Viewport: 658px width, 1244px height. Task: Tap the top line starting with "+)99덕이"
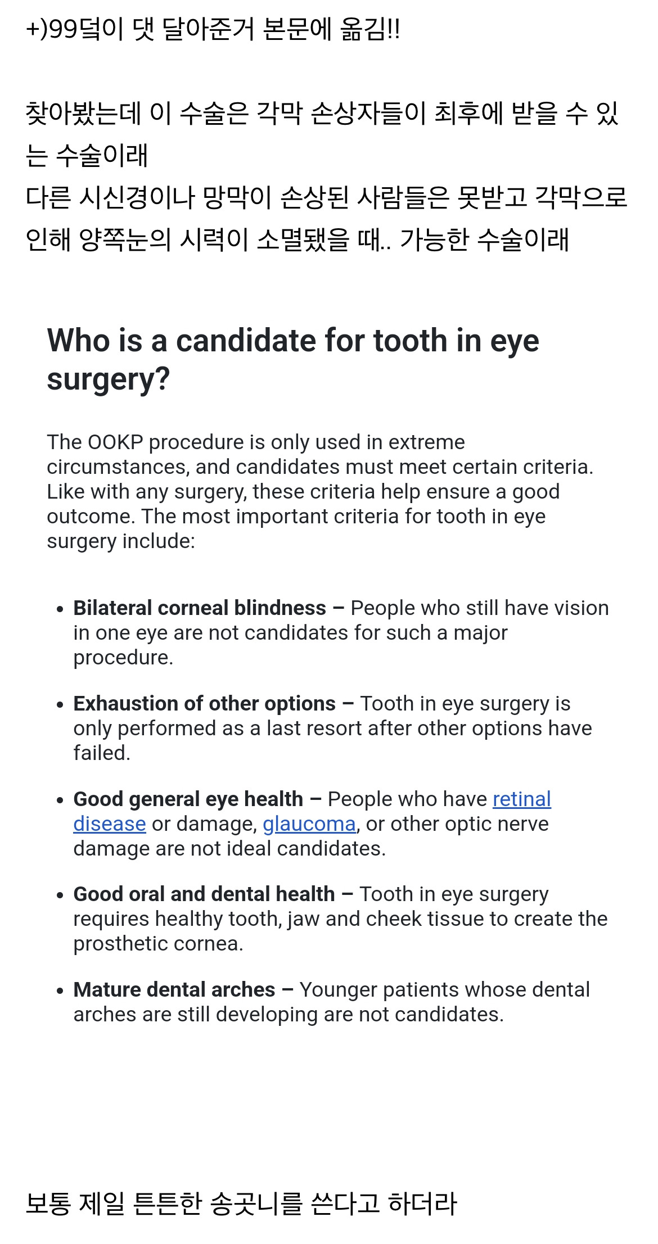click(x=213, y=29)
